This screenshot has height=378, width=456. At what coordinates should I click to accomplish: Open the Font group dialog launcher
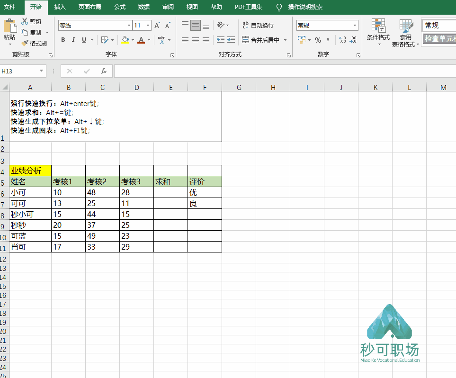pos(172,55)
